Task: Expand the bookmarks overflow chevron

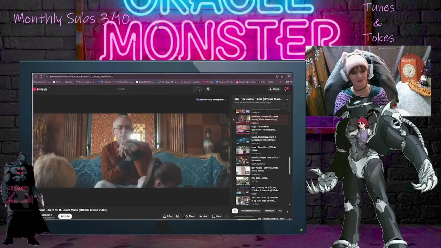Action: tap(280, 82)
